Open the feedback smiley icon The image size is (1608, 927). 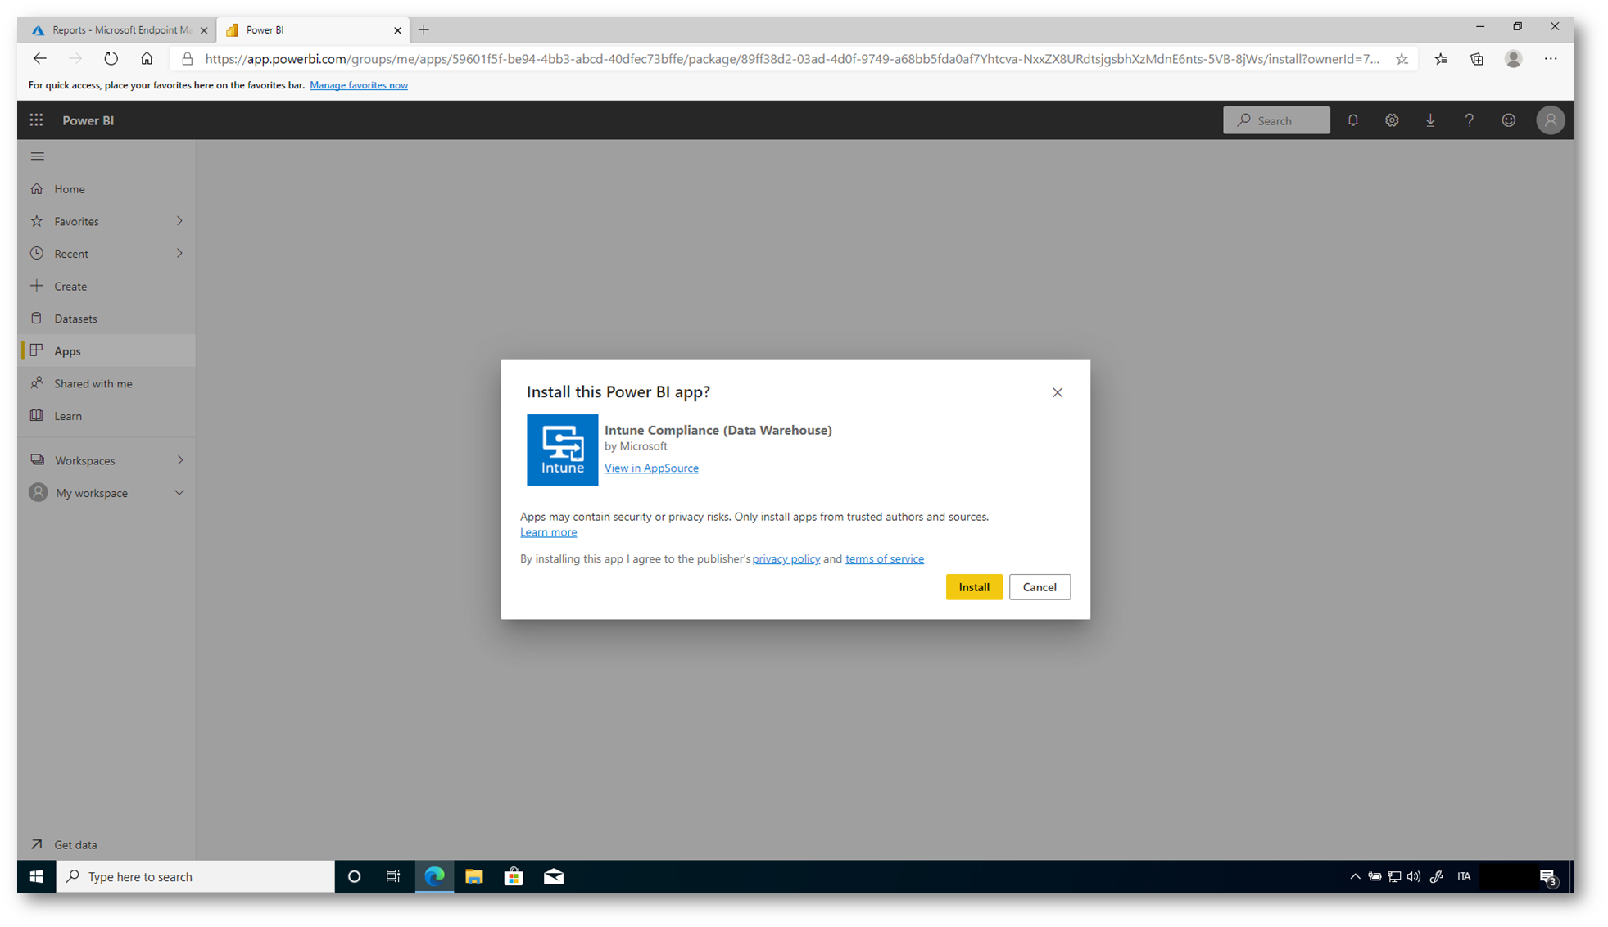point(1508,120)
